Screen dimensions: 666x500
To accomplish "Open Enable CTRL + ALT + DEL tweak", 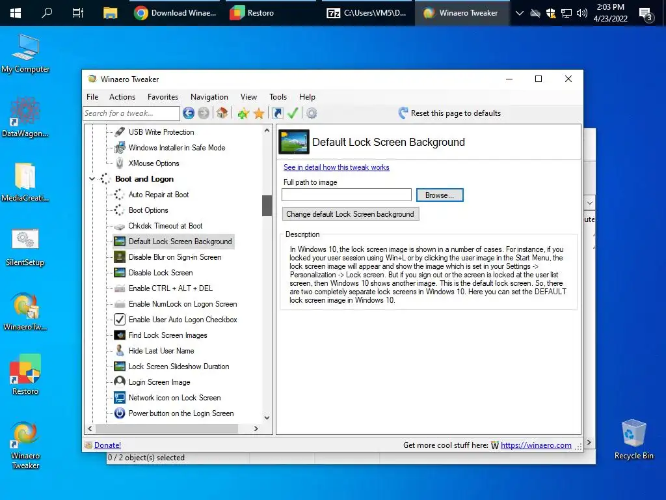I will pyautogui.click(x=170, y=288).
